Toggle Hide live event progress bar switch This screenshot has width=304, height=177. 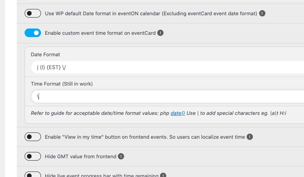point(33,174)
